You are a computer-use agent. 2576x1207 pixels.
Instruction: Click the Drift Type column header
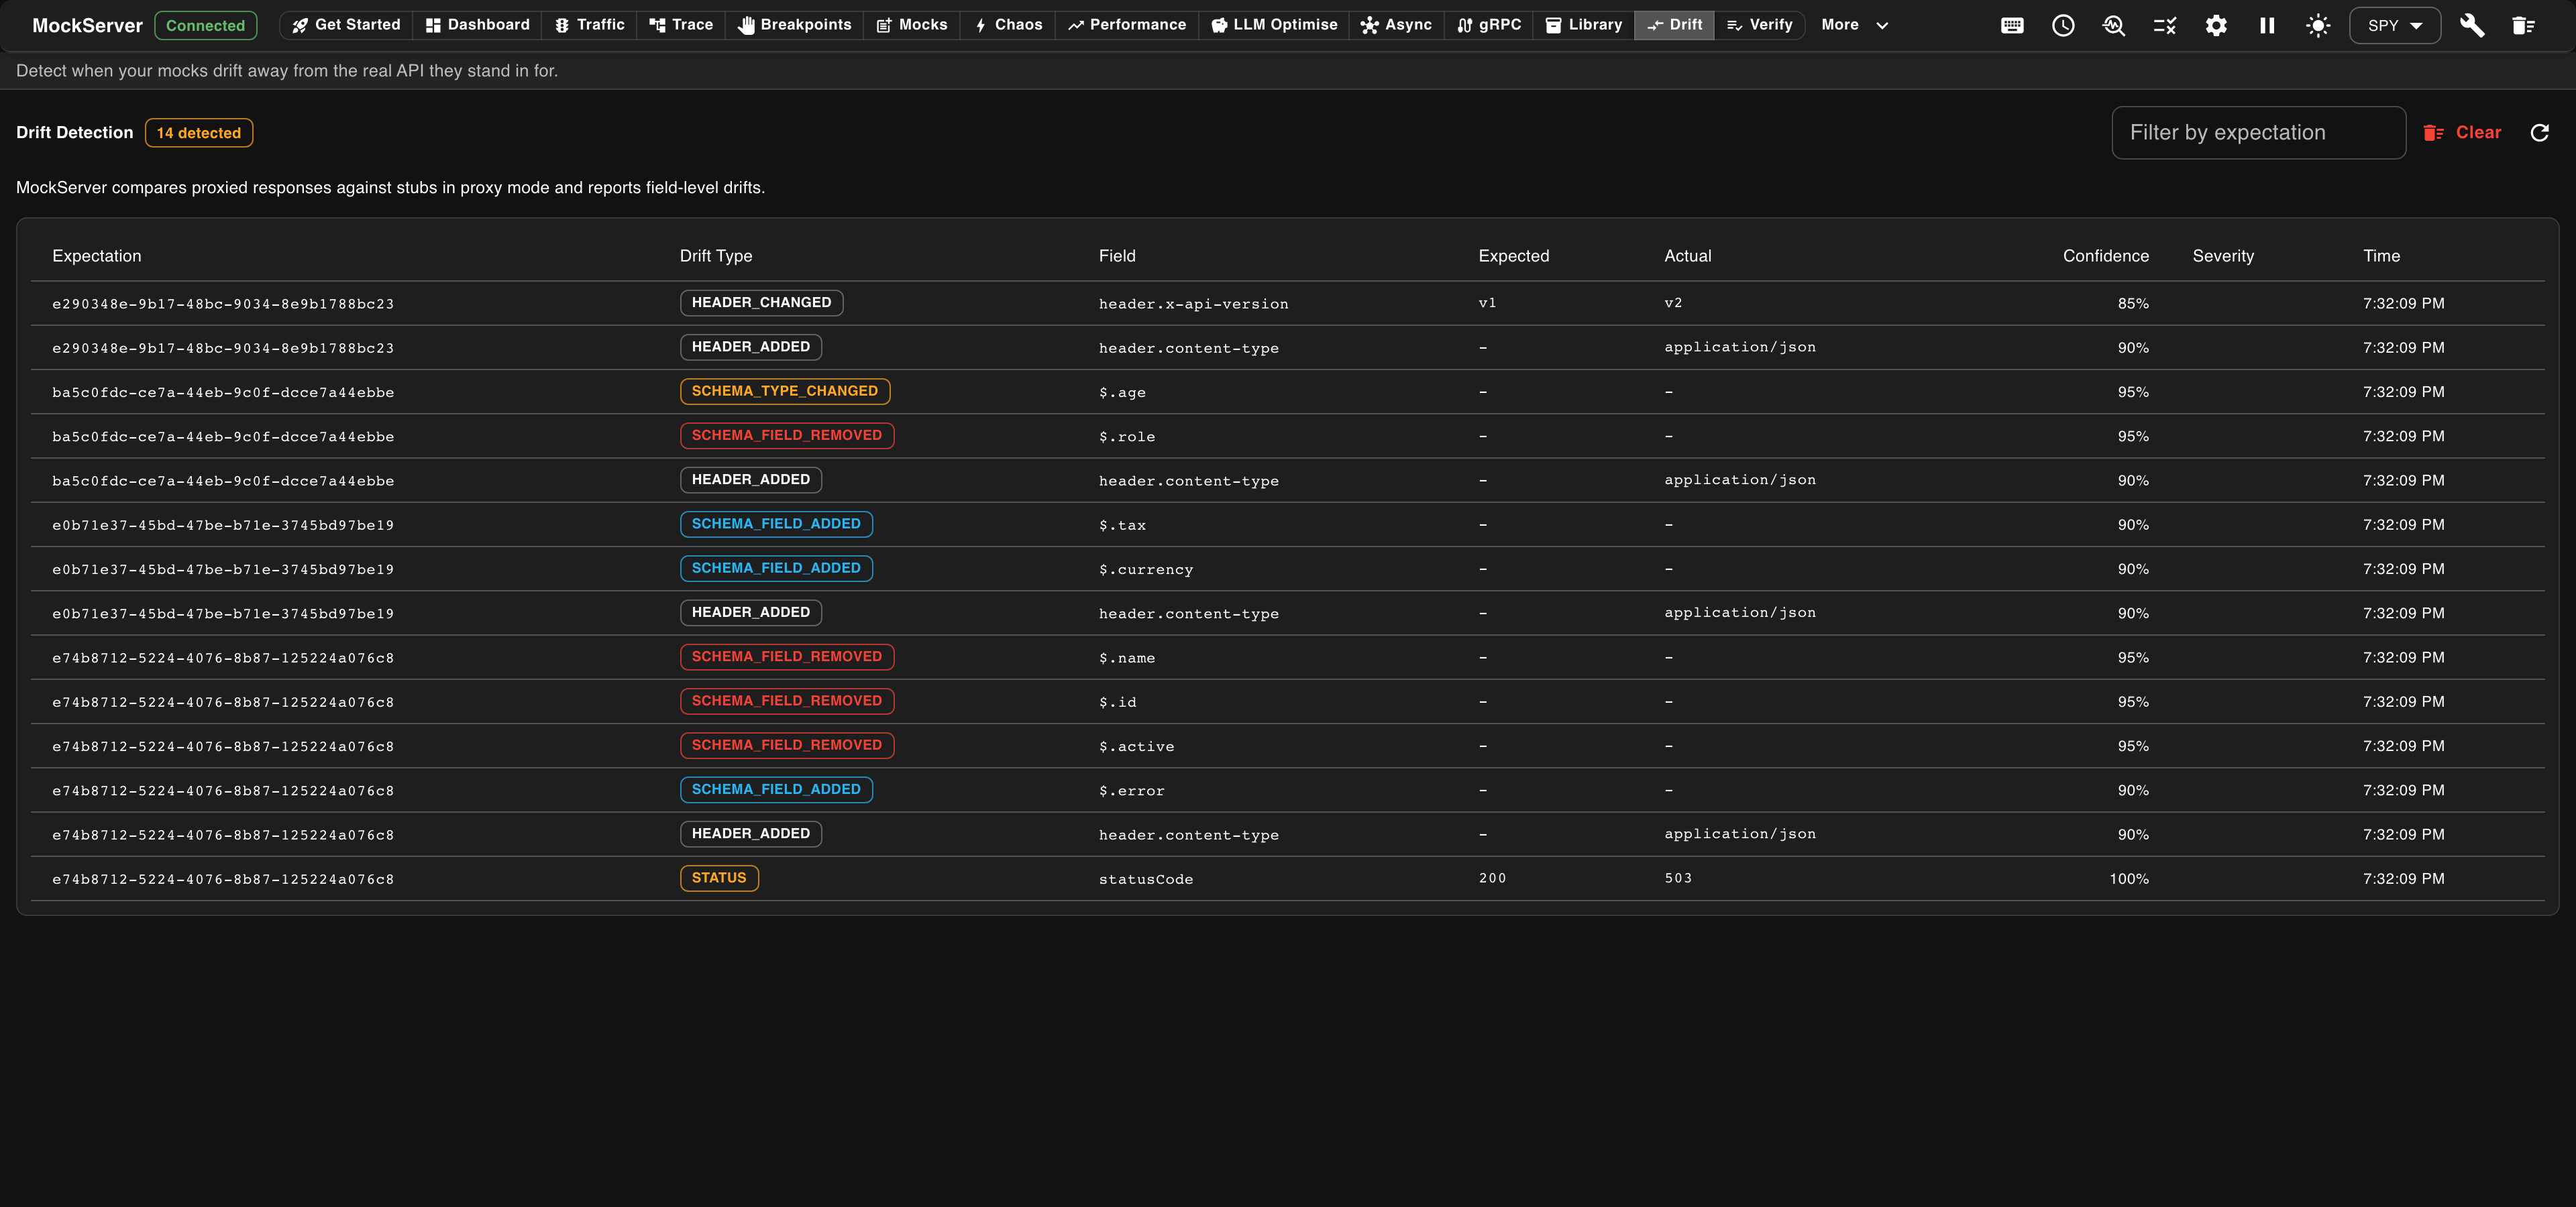[x=716, y=255]
